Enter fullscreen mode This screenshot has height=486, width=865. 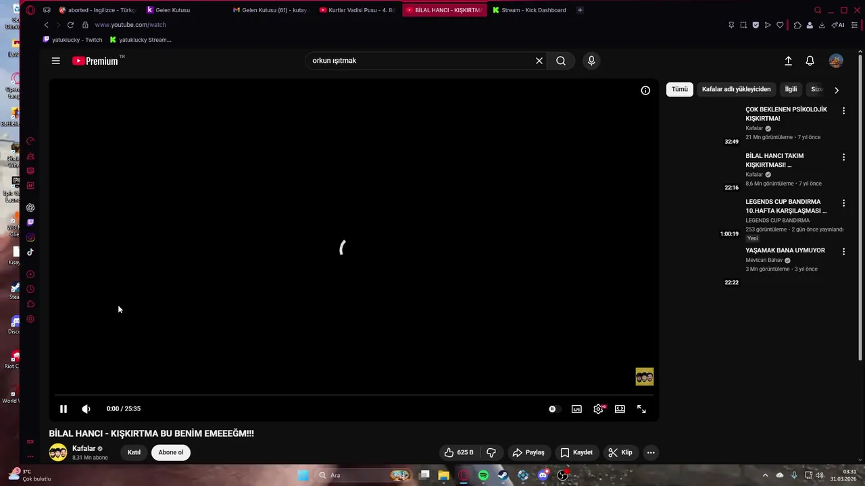[641, 409]
